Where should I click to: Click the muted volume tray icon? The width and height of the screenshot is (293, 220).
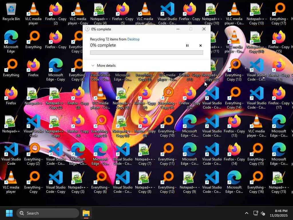(x=263, y=213)
